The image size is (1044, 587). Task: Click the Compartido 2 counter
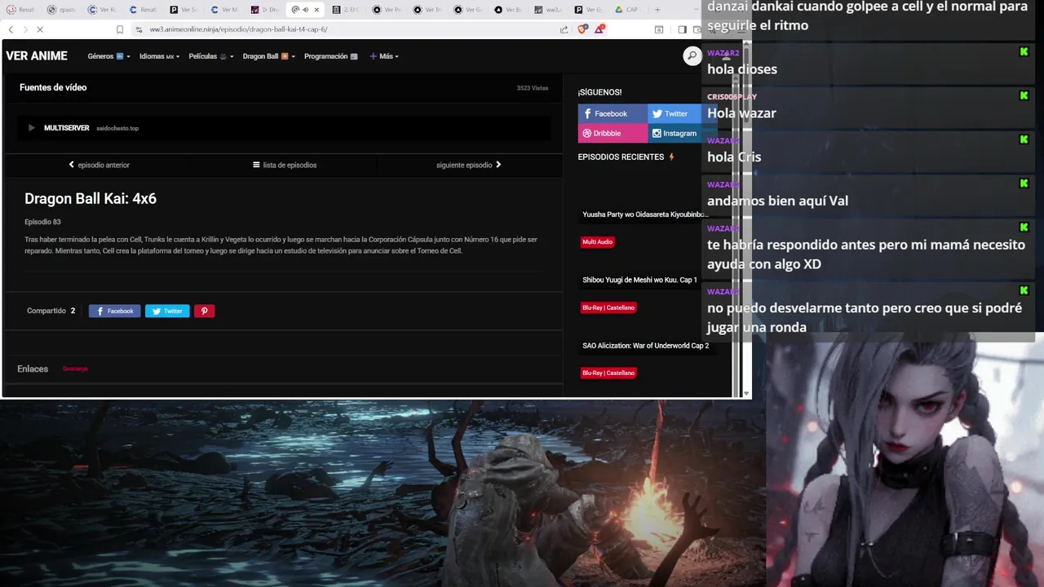click(51, 311)
